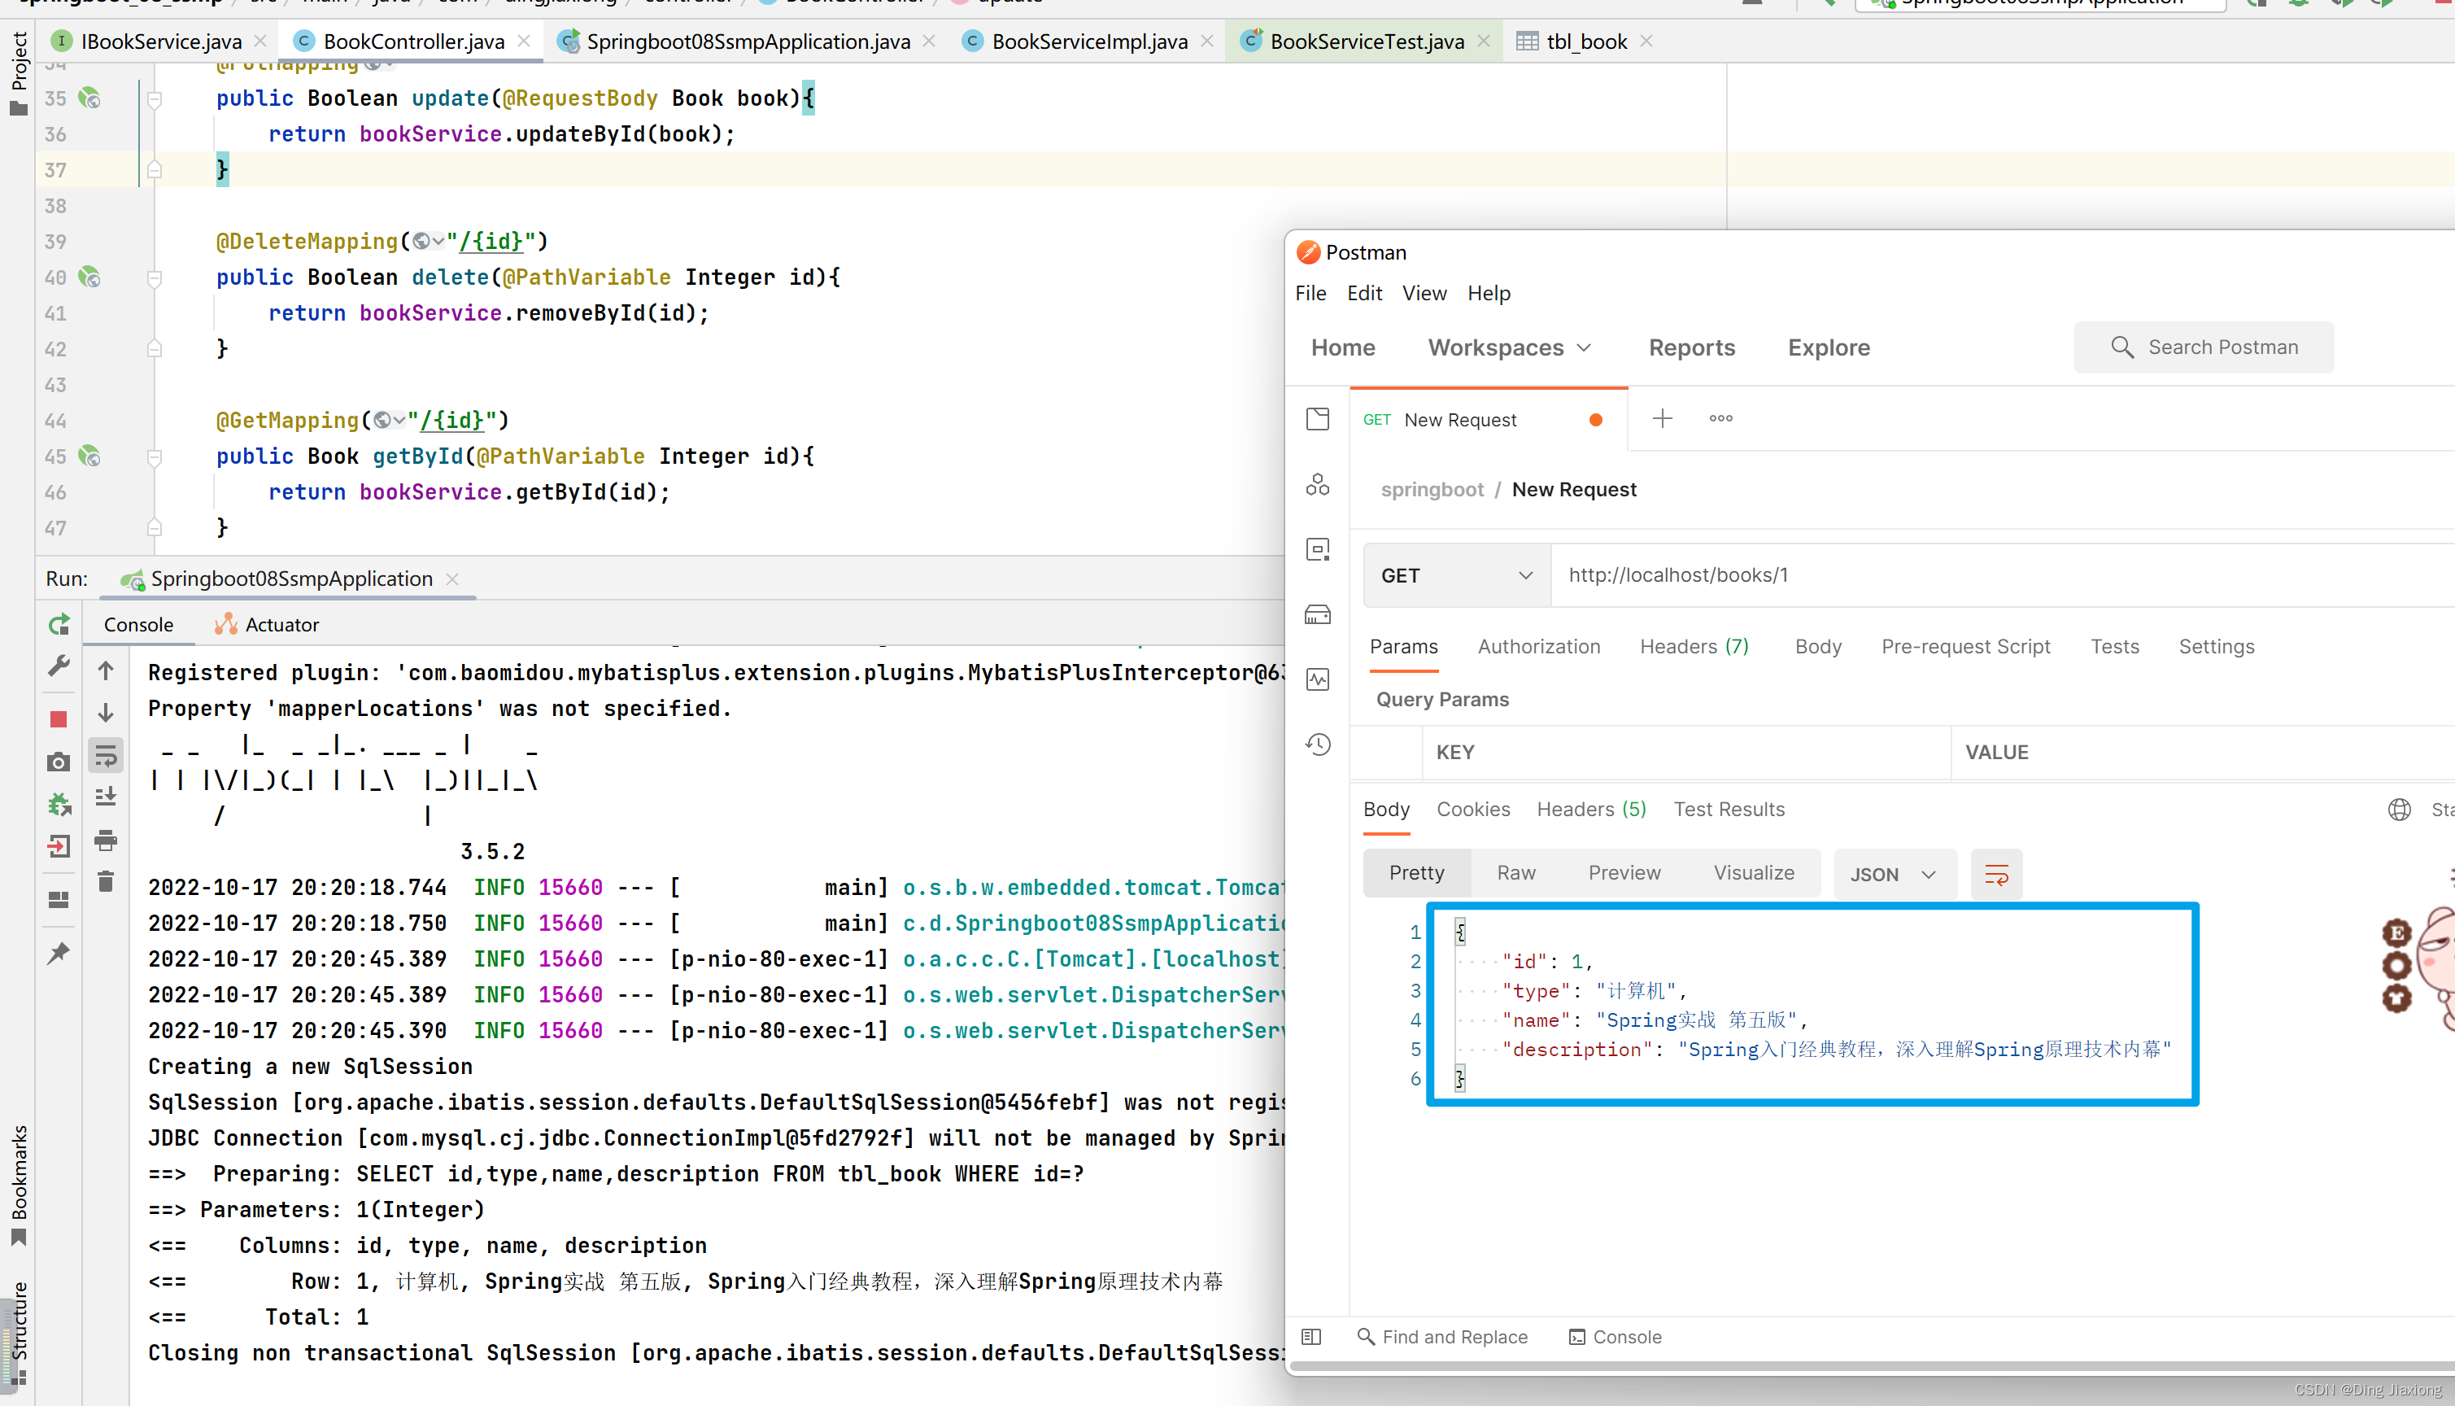2455x1406 pixels.
Task: Open Explore in Postman header
Action: pyautogui.click(x=1829, y=347)
